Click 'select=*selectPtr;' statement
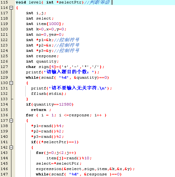Image resolution: width=175 pixels, height=177 pixels. coord(59,164)
